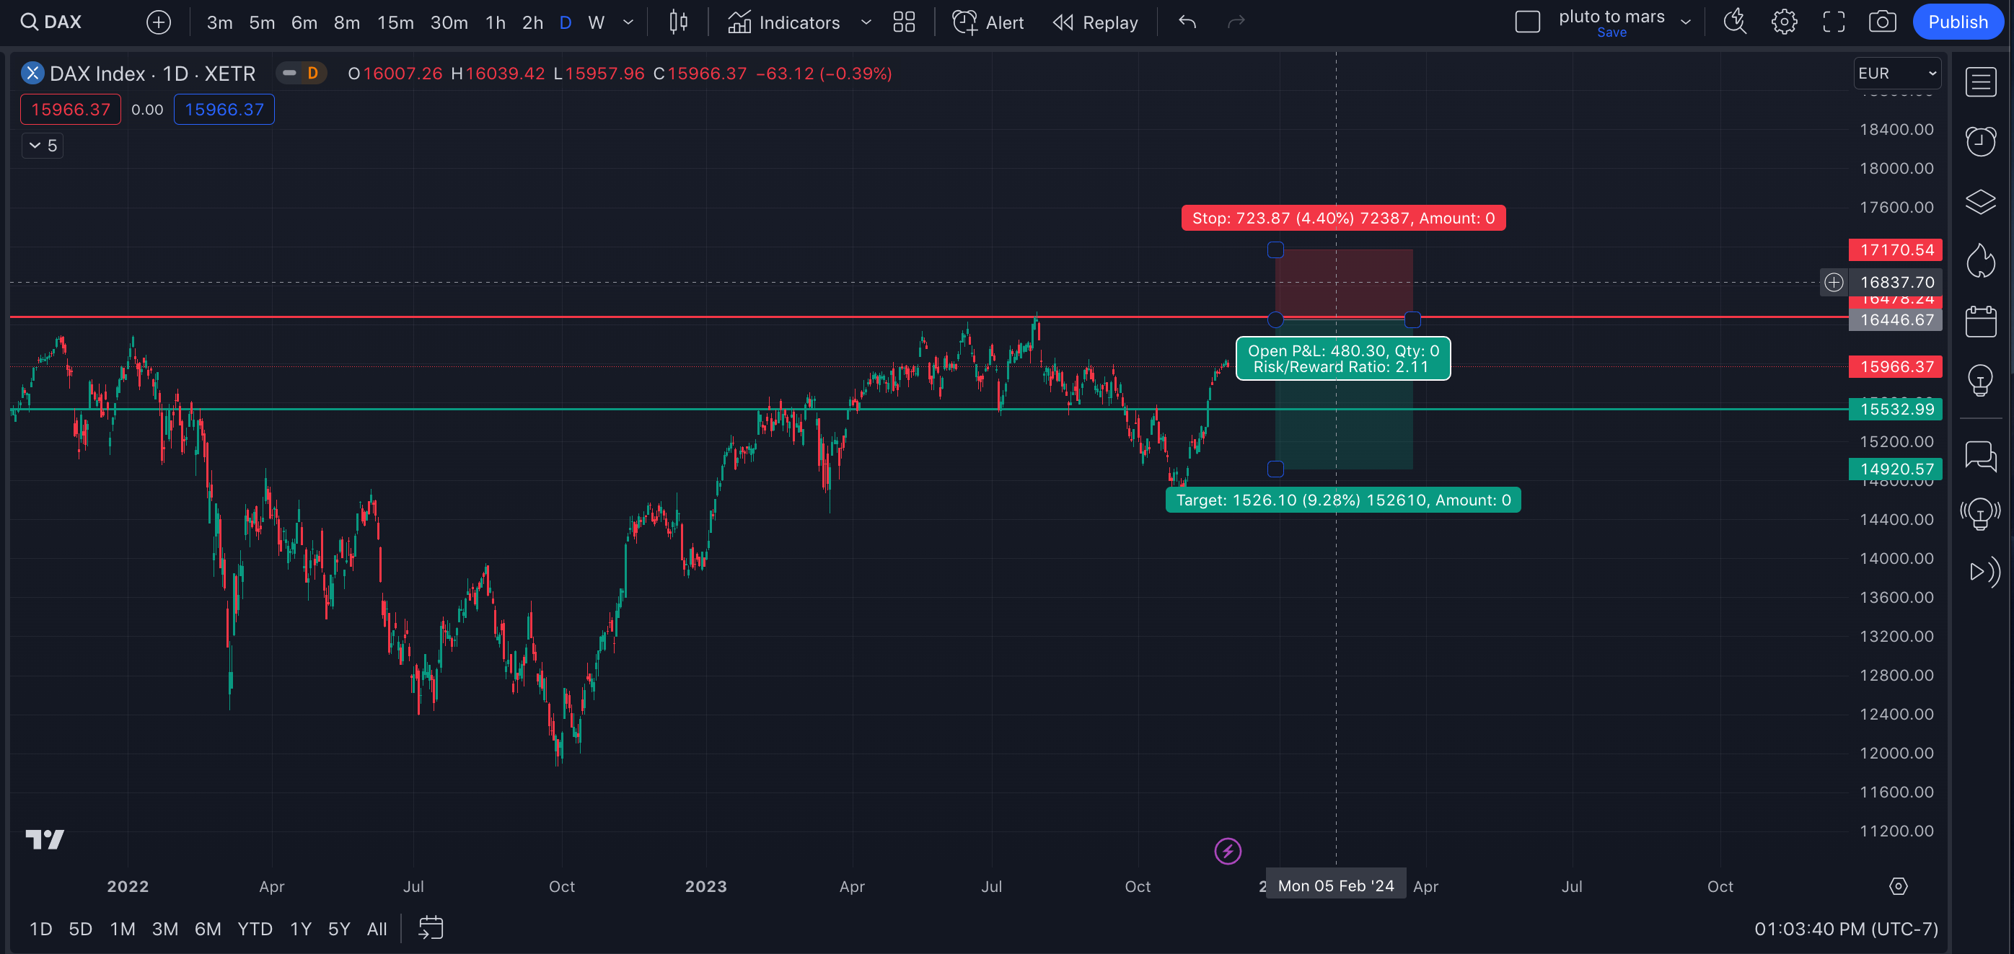Image resolution: width=2014 pixels, height=954 pixels.
Task: Select the YTD date range
Action: (x=255, y=929)
